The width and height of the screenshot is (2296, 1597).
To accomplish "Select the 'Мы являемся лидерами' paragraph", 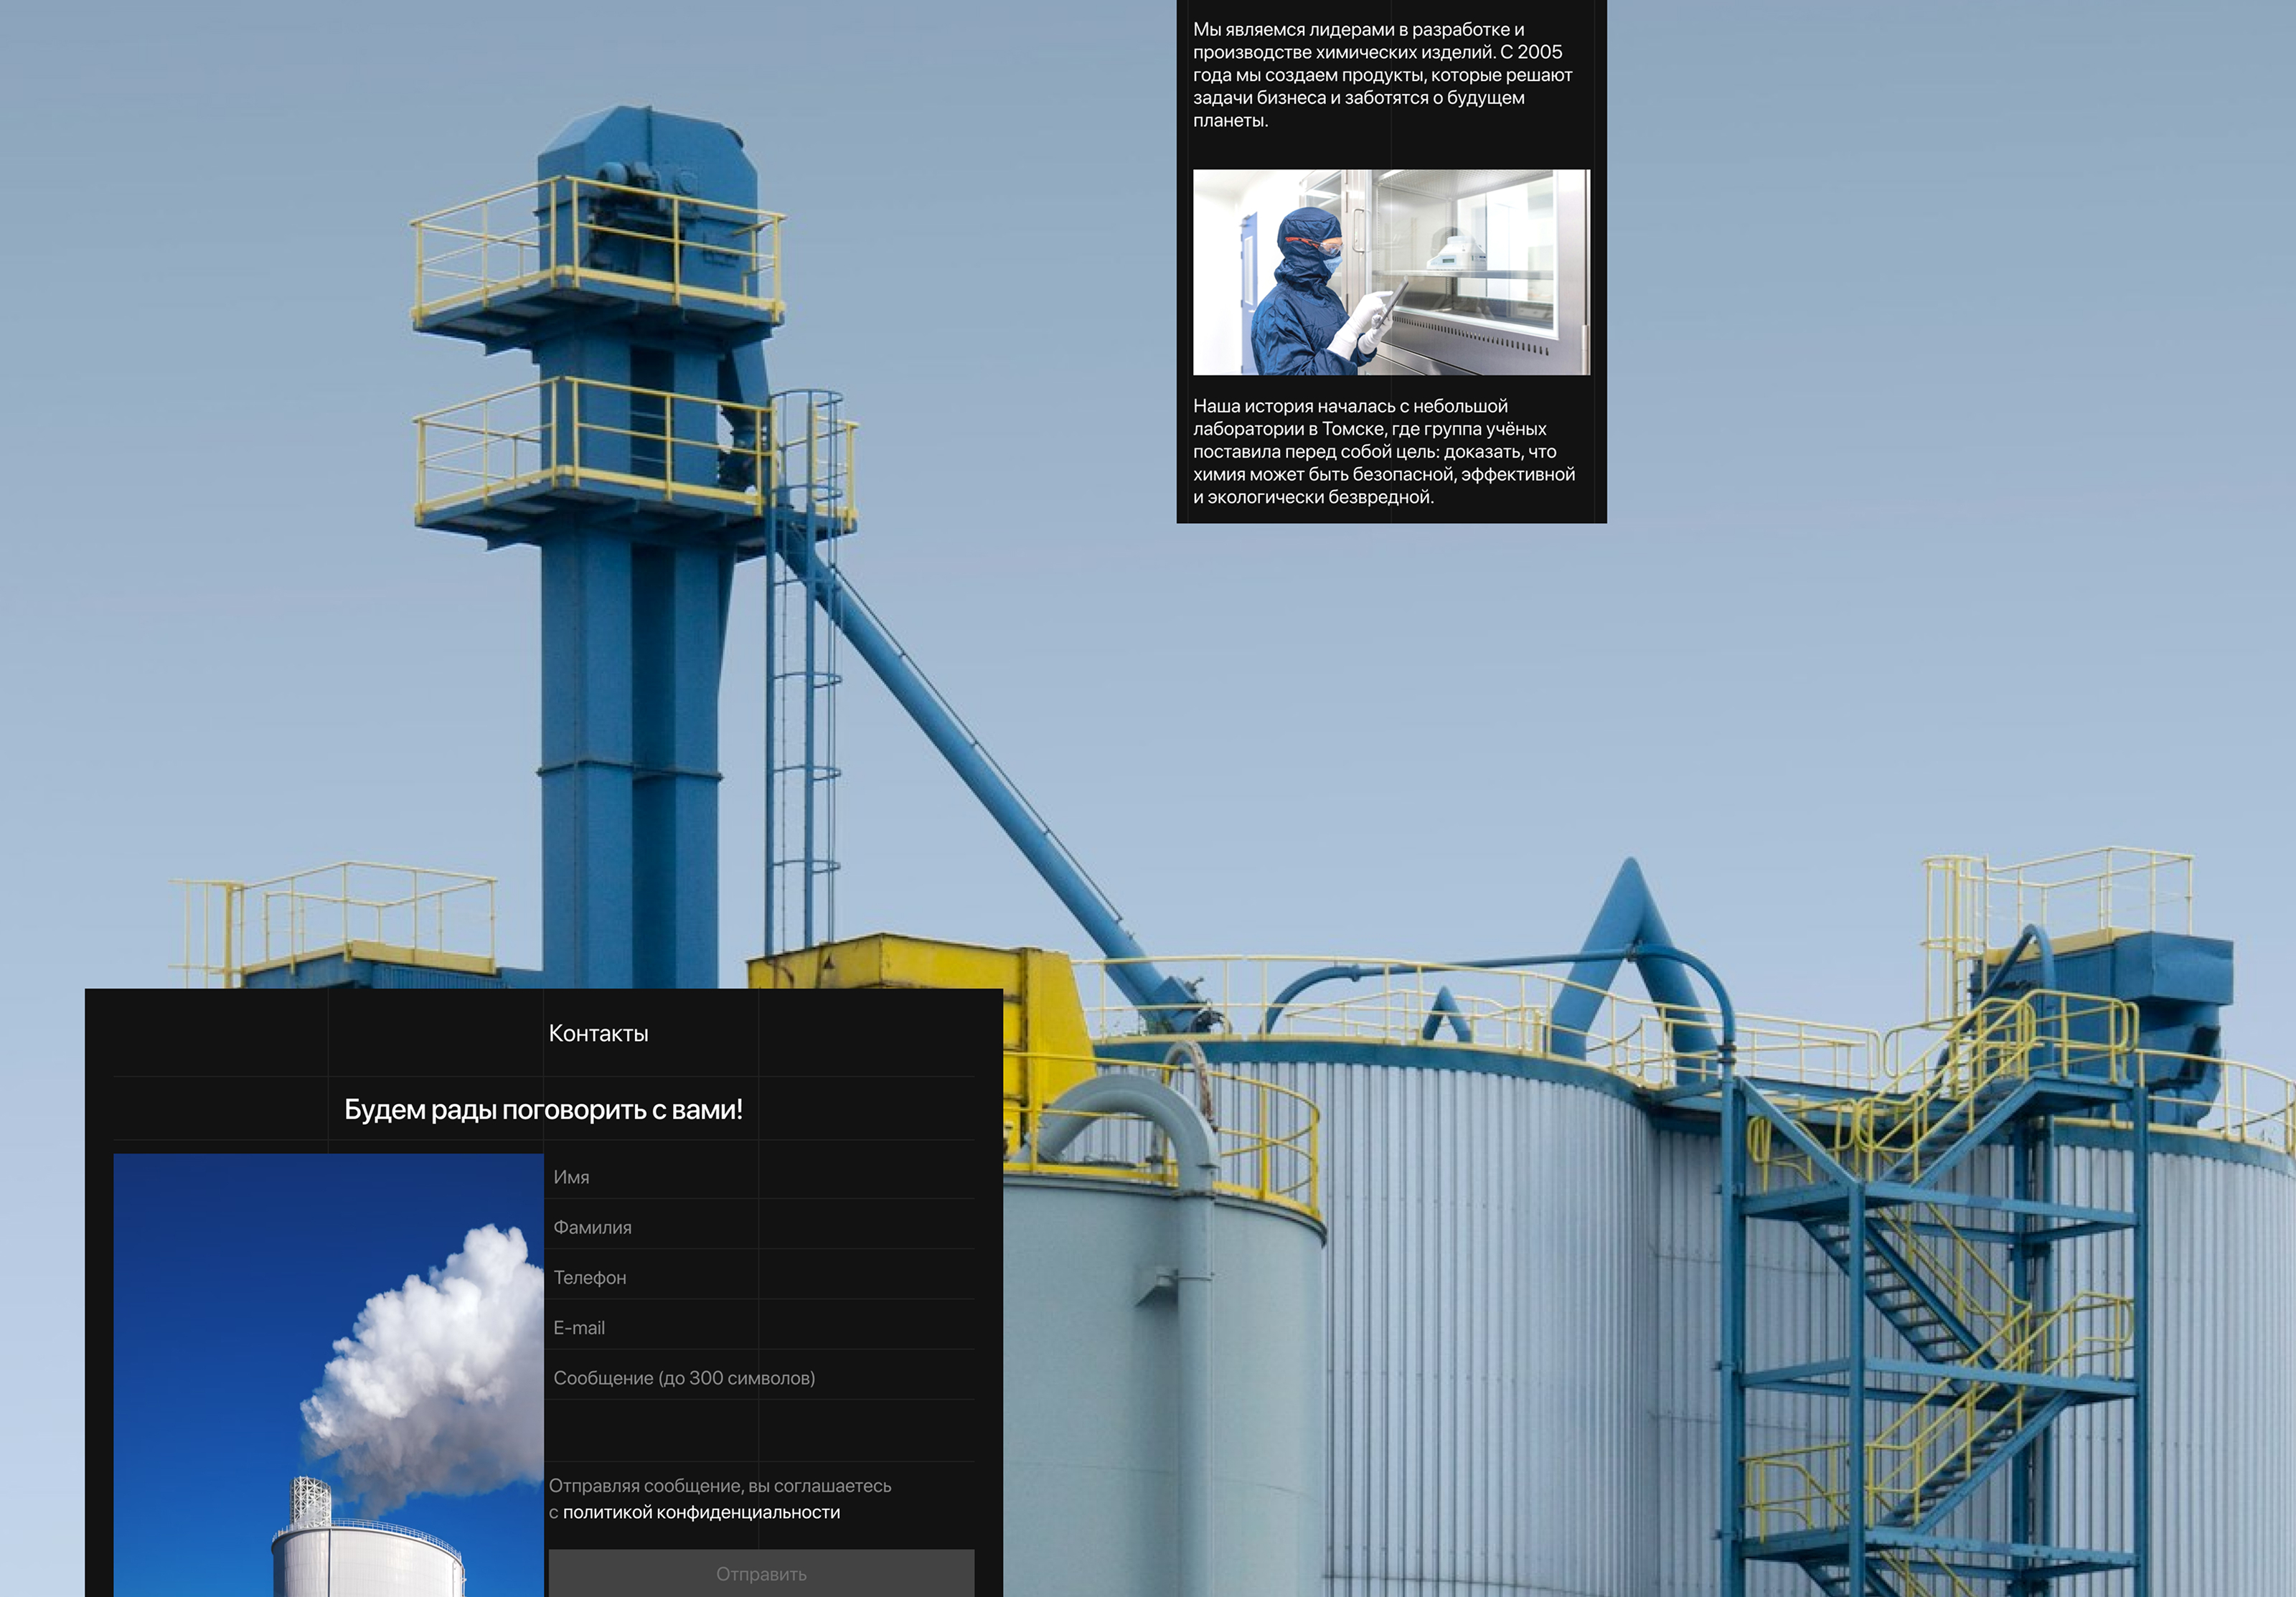I will (x=1382, y=75).
